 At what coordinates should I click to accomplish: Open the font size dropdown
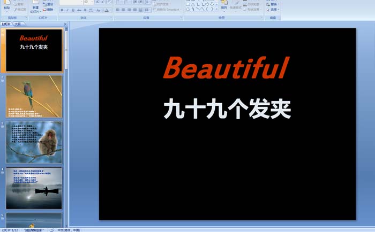tap(93, 2)
